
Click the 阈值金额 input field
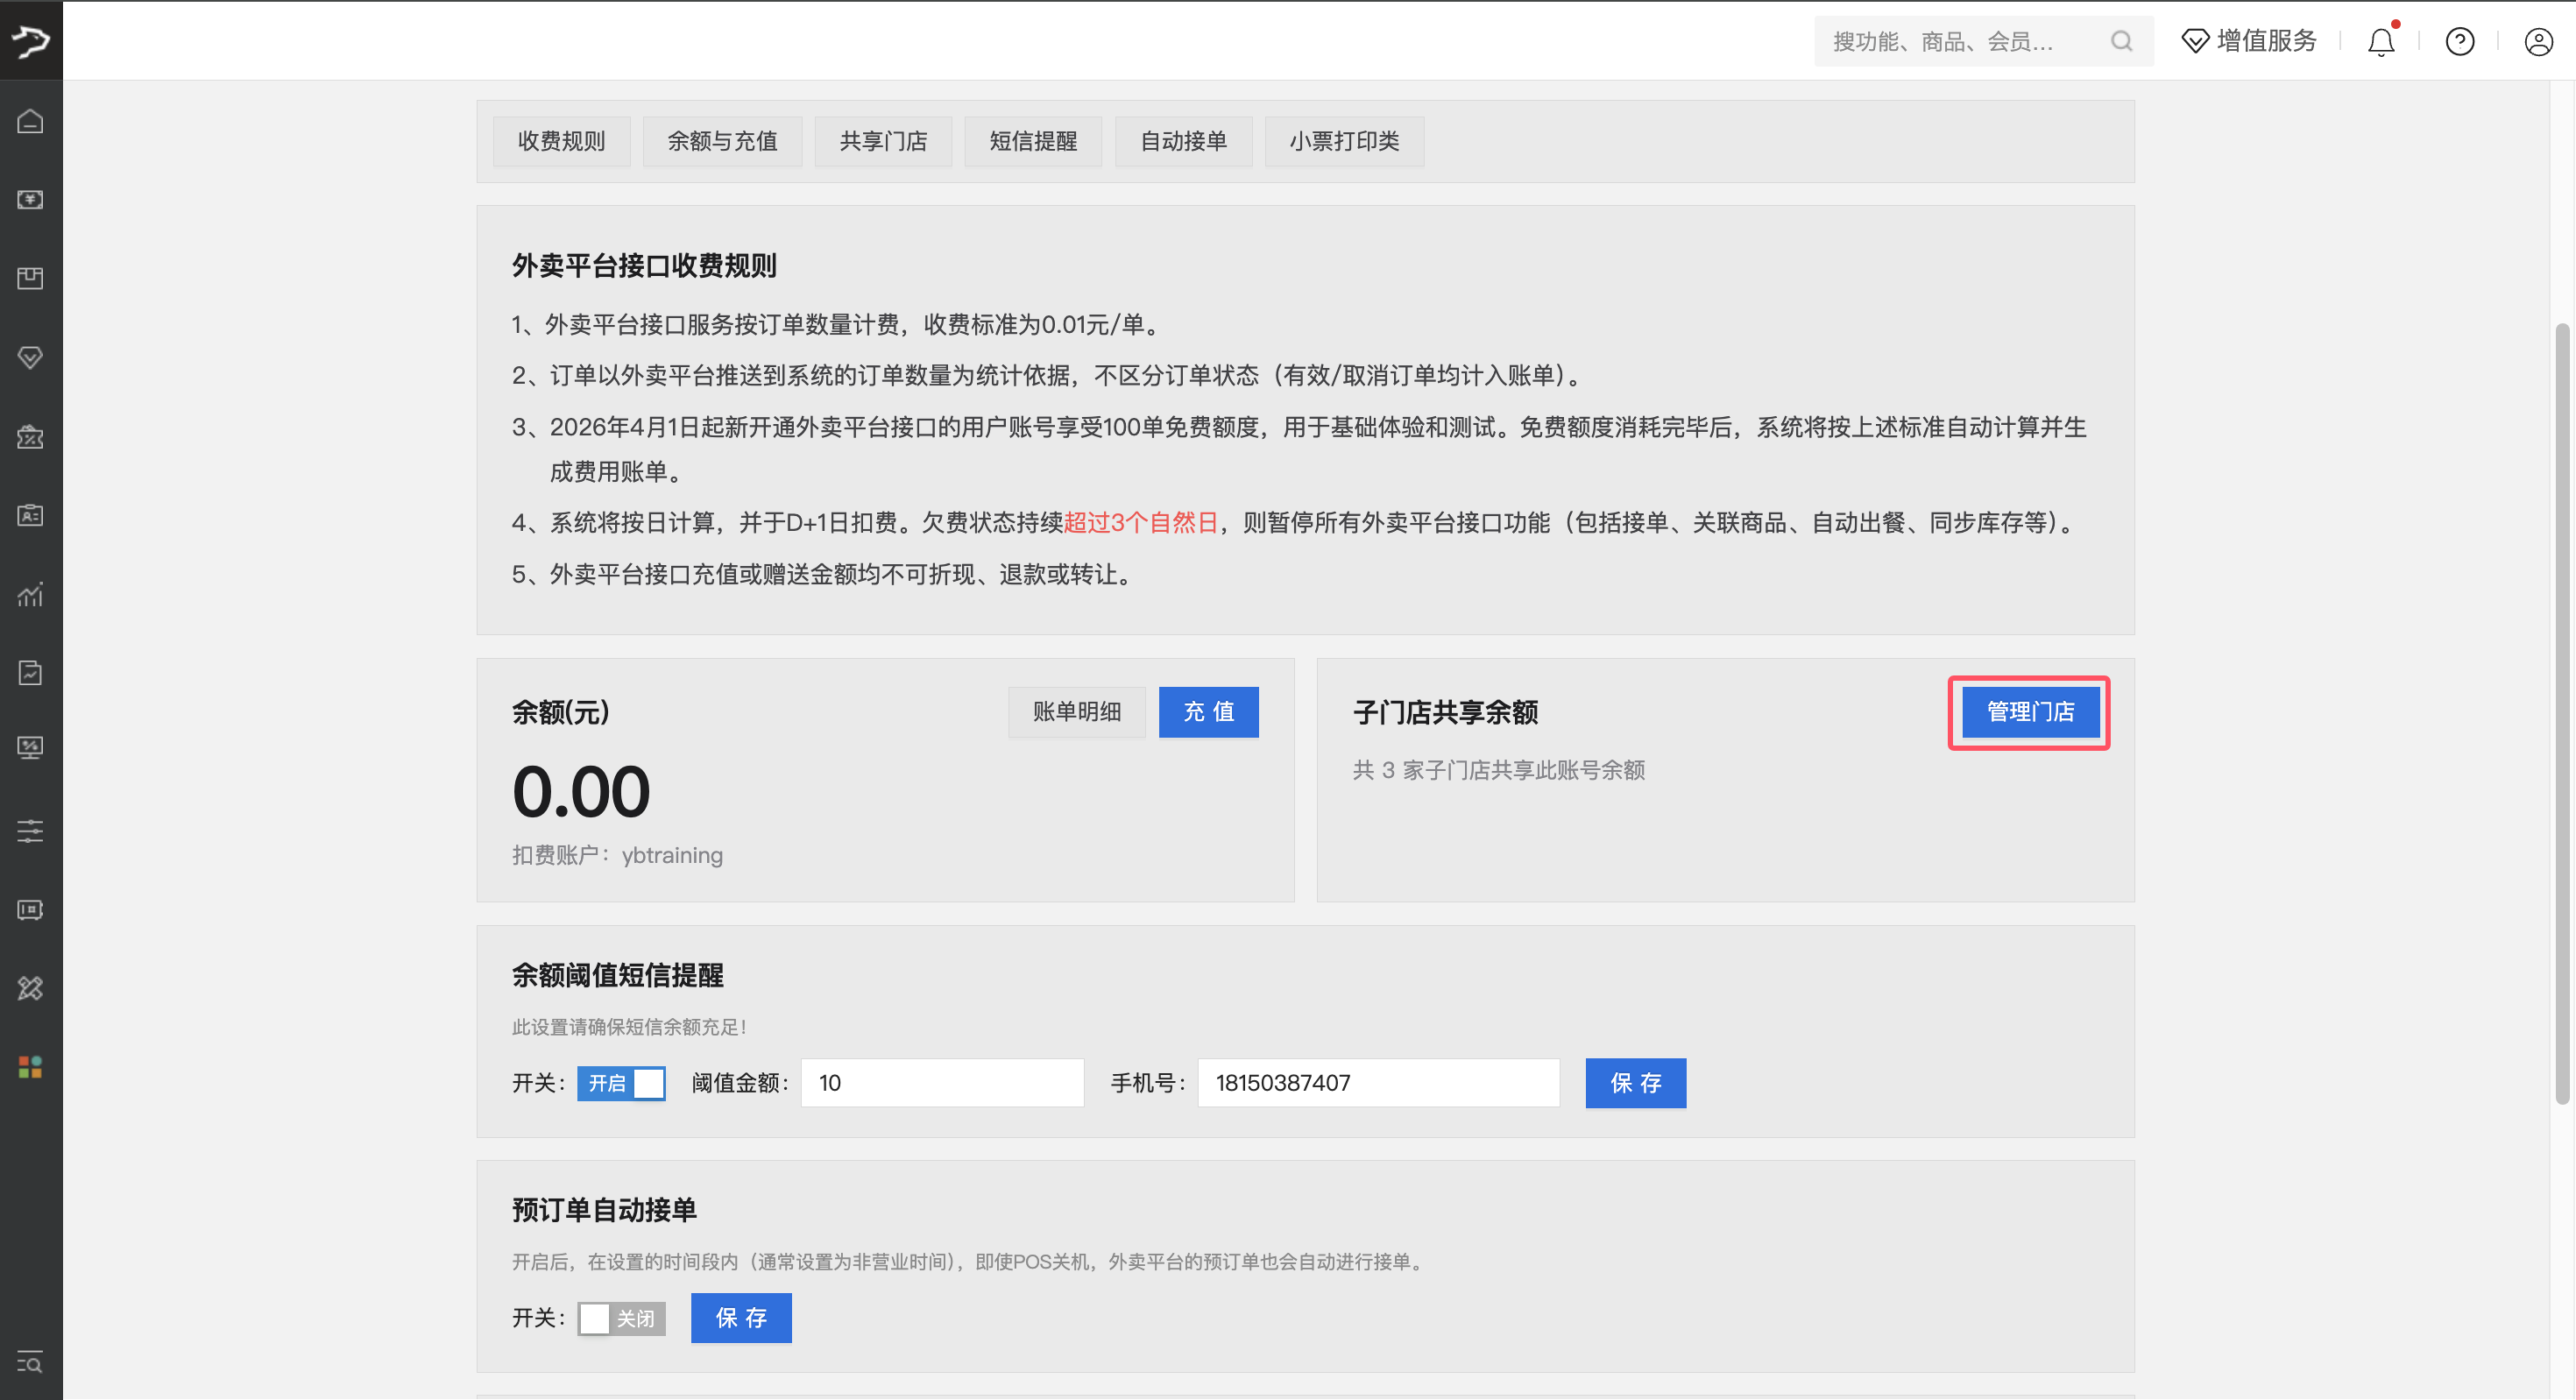click(941, 1083)
